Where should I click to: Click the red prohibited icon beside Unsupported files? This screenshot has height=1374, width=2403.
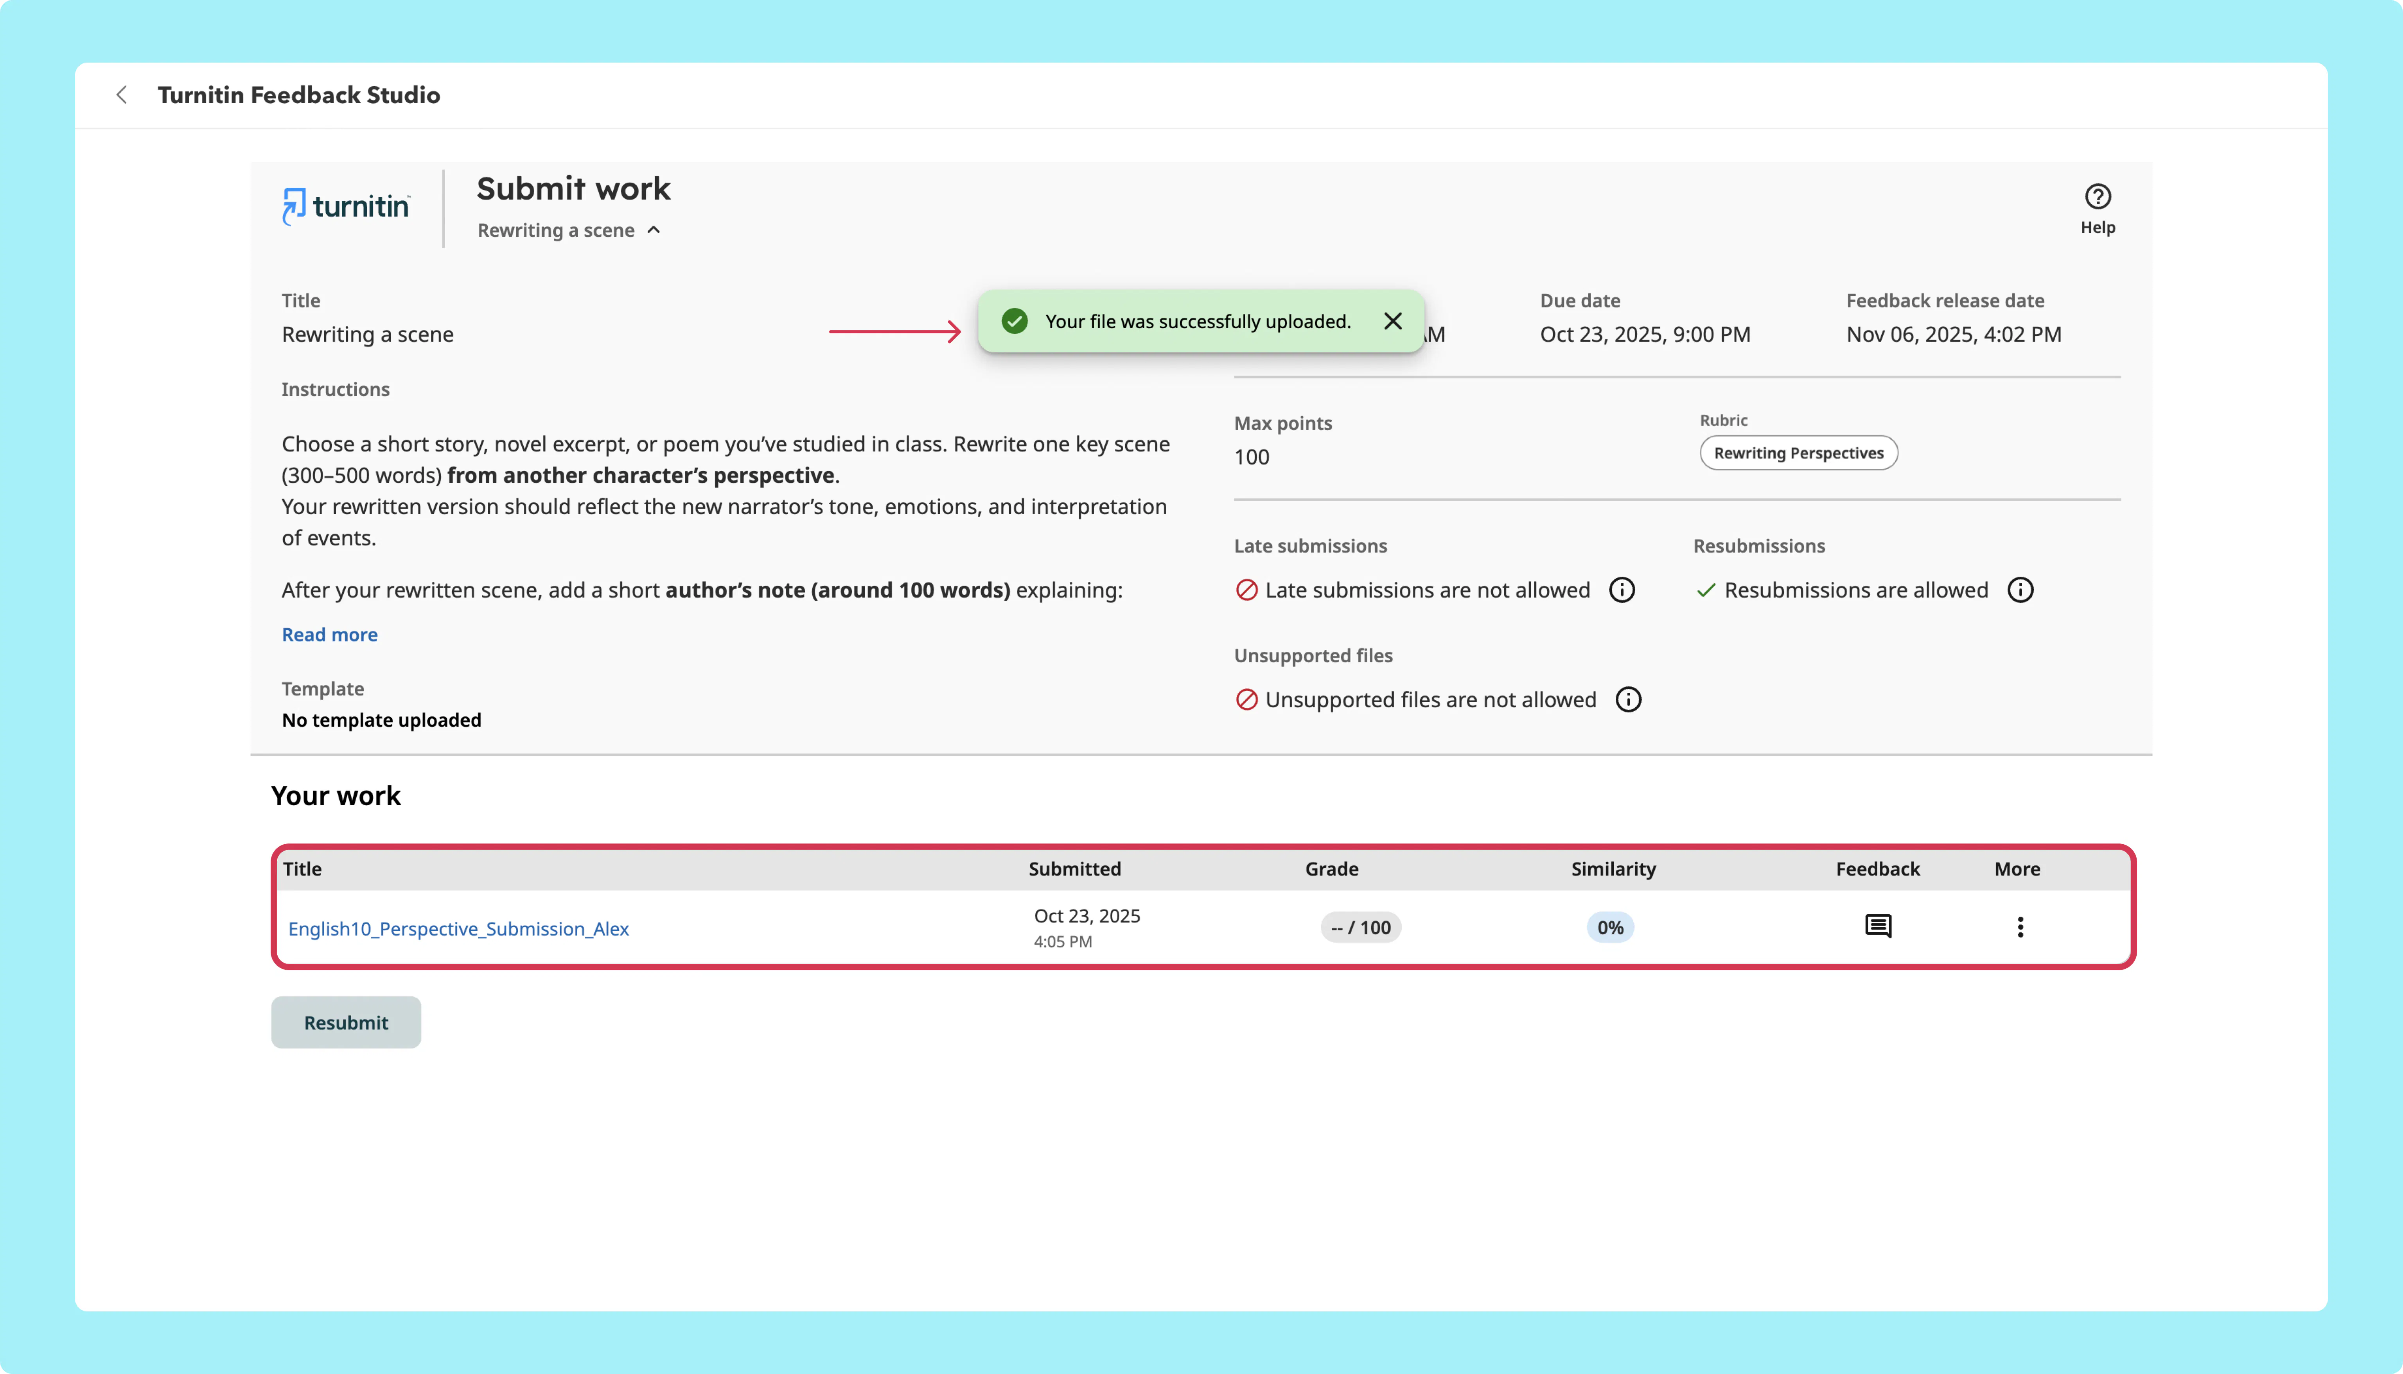[1247, 699]
